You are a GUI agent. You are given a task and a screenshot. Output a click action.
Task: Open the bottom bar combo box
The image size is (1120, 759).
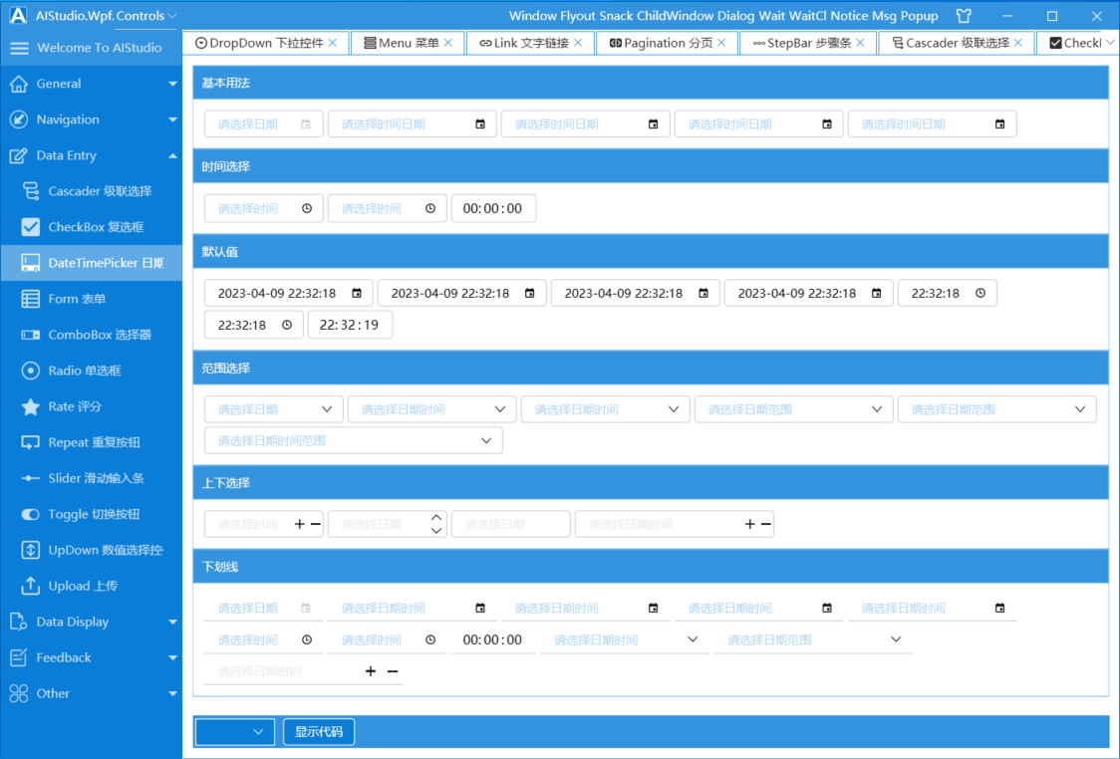(x=235, y=732)
